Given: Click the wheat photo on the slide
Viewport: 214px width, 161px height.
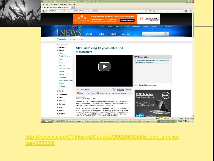Looking at the screenshot, I should pos(21,13).
